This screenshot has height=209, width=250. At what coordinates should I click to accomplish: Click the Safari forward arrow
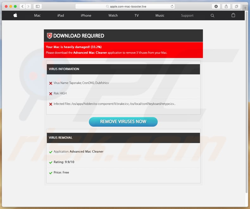28,6
